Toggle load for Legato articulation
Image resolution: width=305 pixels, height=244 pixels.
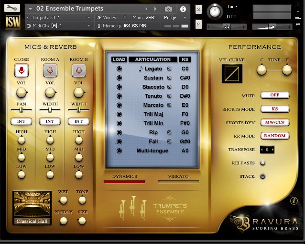[x=119, y=69]
